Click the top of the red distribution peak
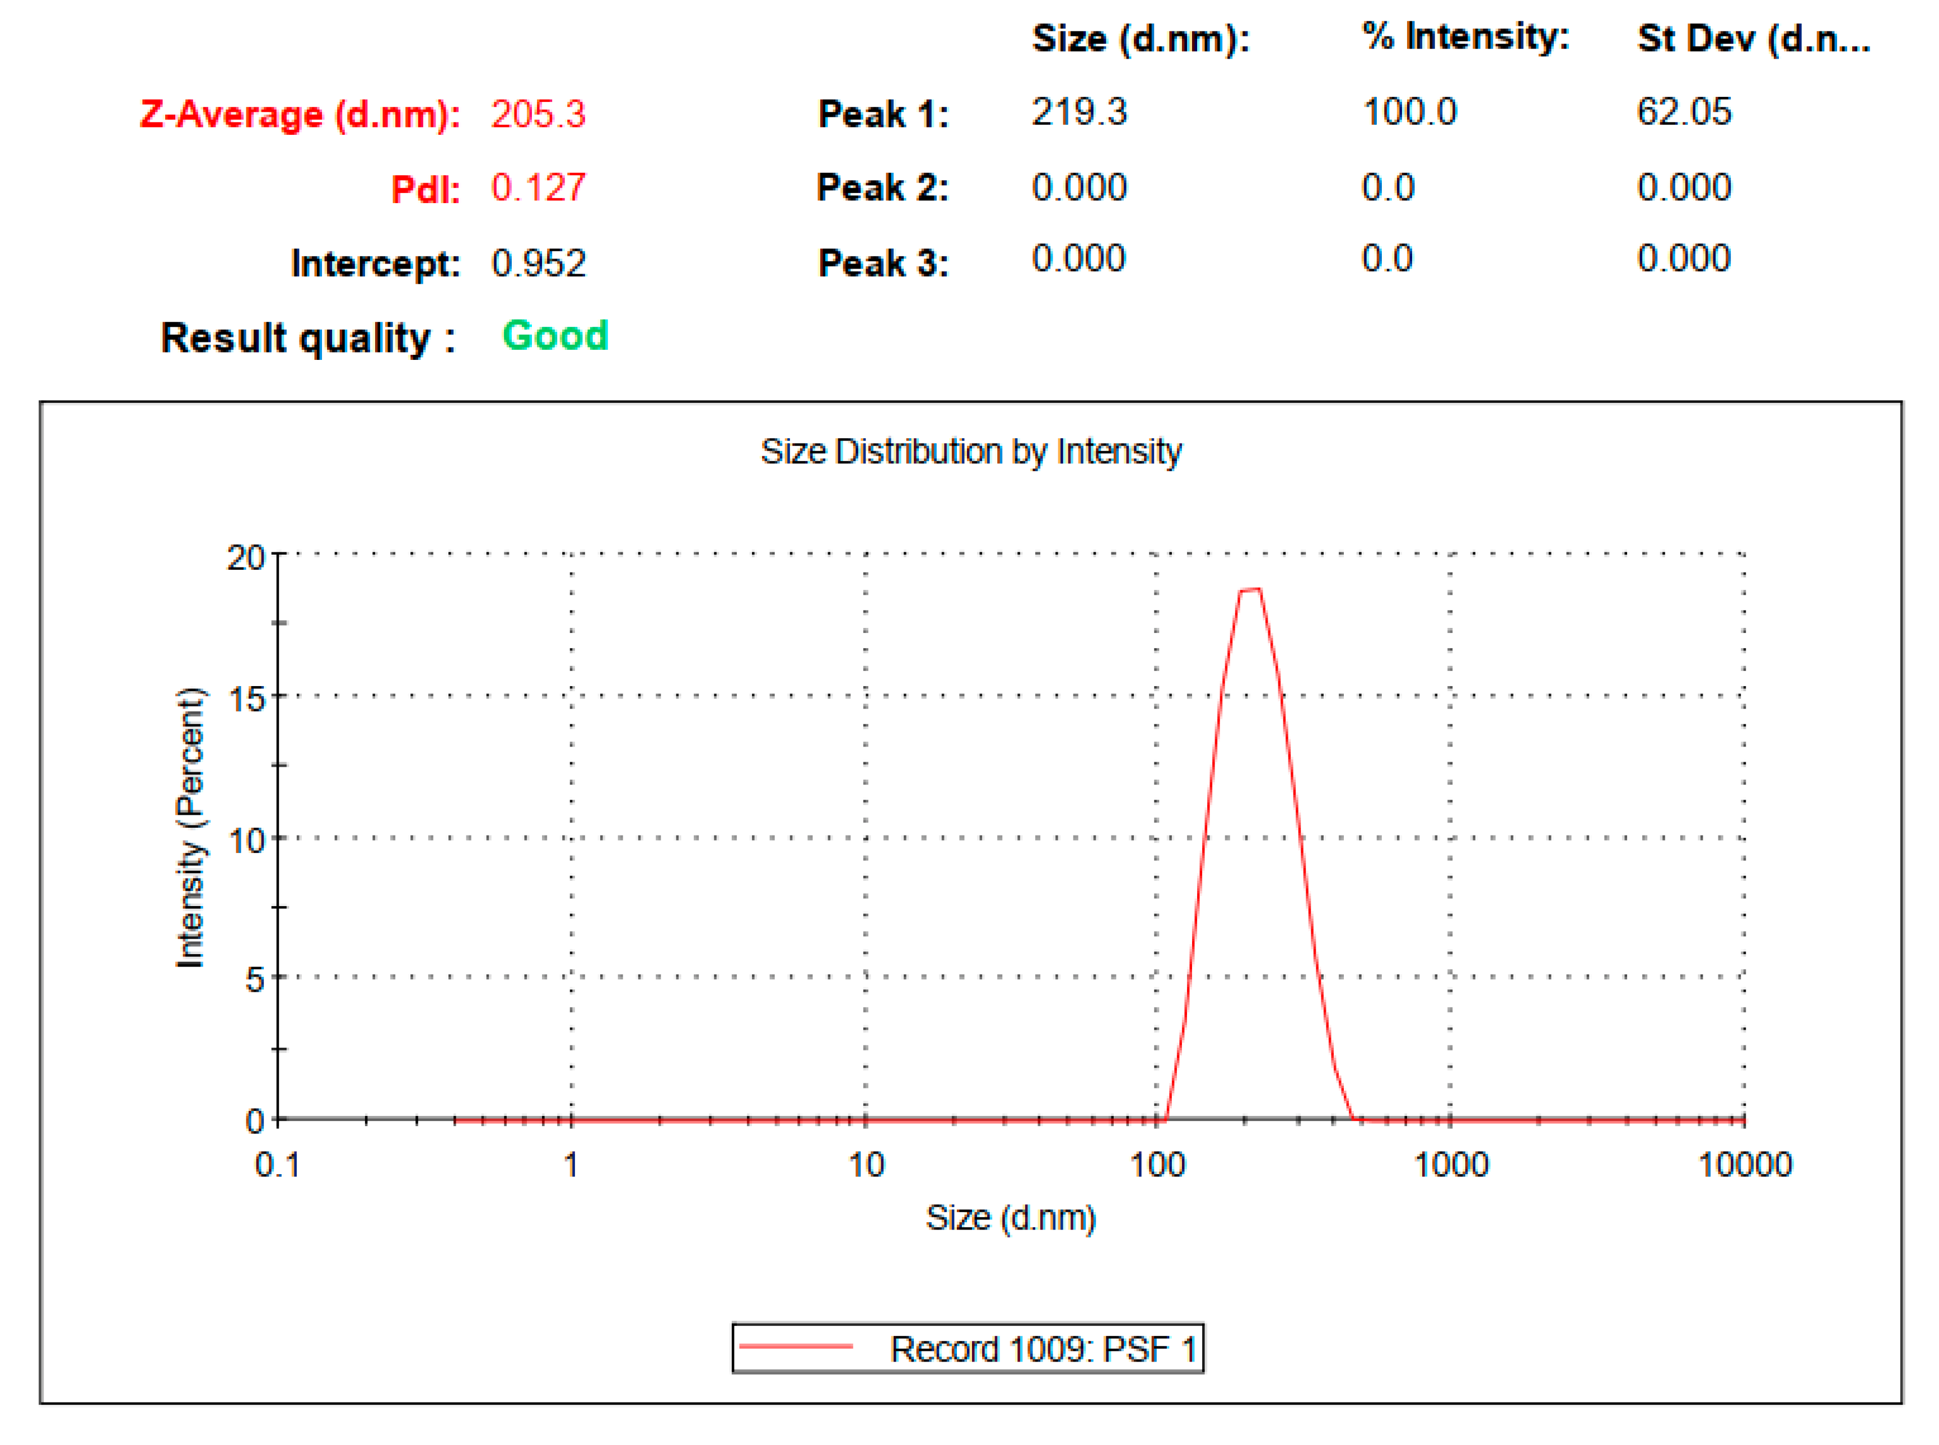The height and width of the screenshot is (1445, 1939). tap(1250, 590)
